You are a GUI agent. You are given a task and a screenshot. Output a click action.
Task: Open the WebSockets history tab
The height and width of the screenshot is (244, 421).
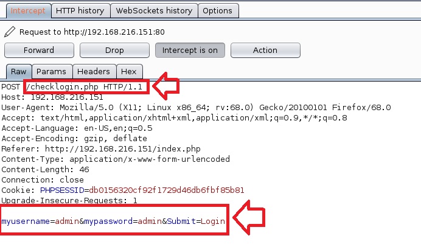coord(153,10)
